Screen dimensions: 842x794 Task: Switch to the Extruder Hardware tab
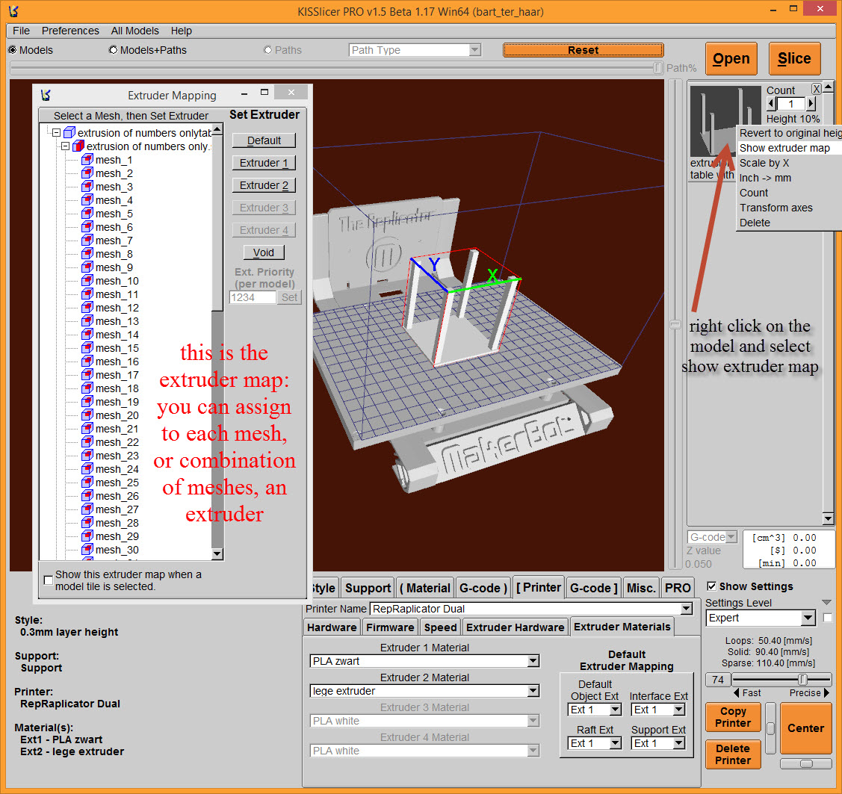[515, 627]
